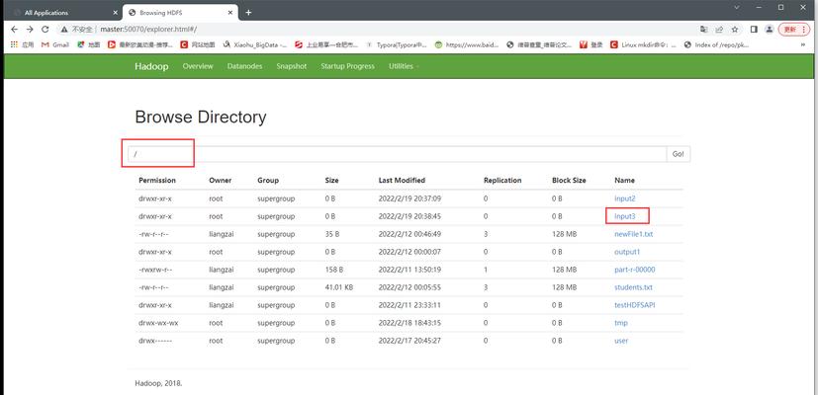Expand the Utilities dropdown menu
The height and width of the screenshot is (395, 818).
tap(404, 66)
